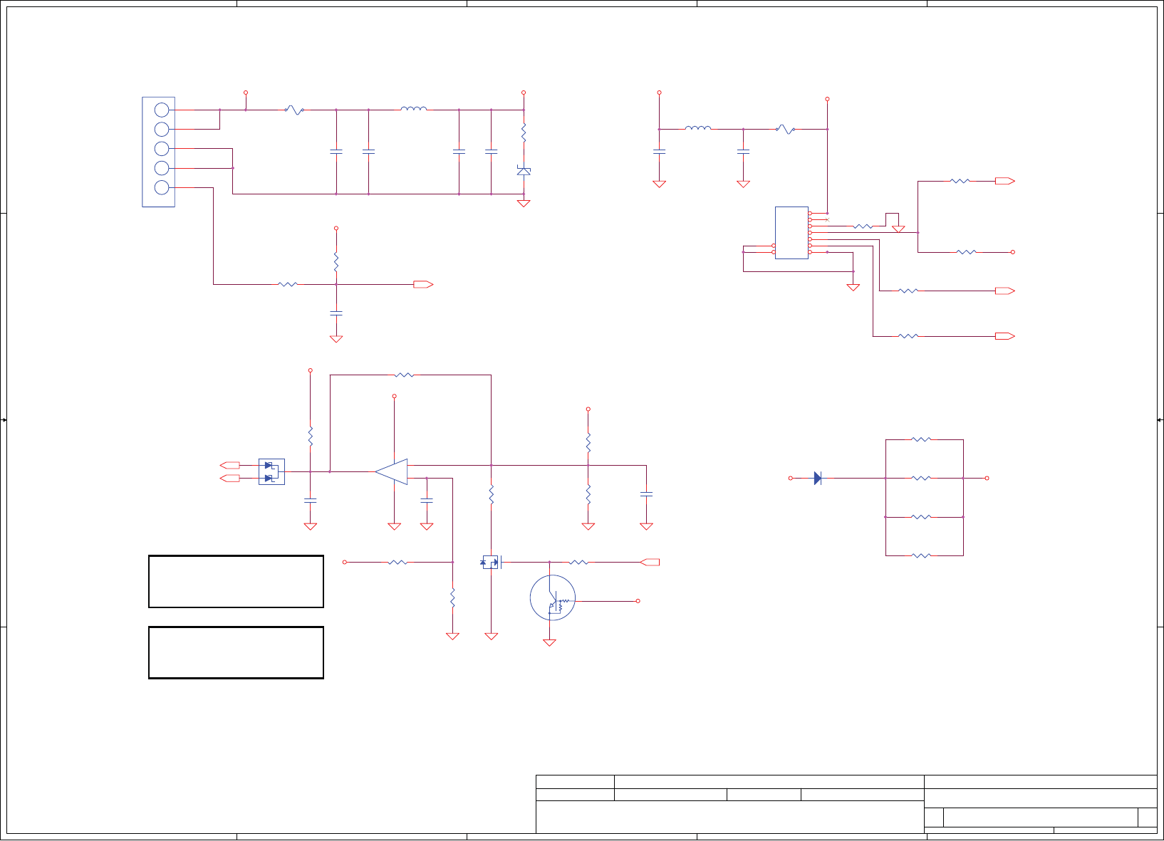Select the MOSFET symbol beside the transistor

tap(492, 563)
